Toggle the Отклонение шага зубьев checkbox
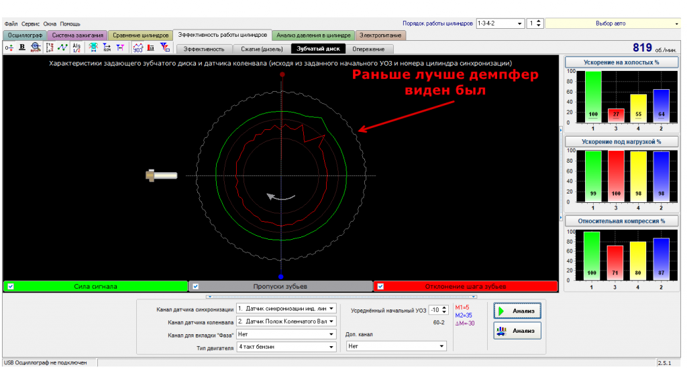Viewport: 687px width, 369px height. click(381, 287)
